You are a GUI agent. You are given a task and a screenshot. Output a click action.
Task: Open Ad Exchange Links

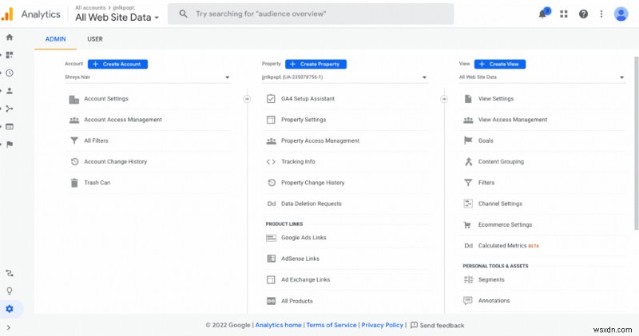click(x=306, y=280)
